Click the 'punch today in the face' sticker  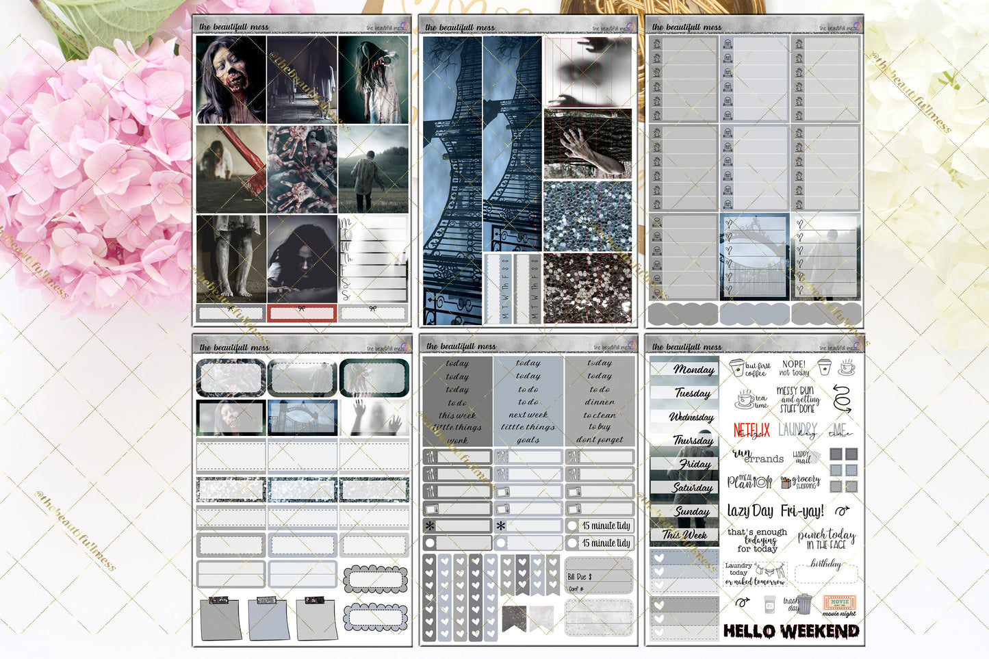coord(826,539)
